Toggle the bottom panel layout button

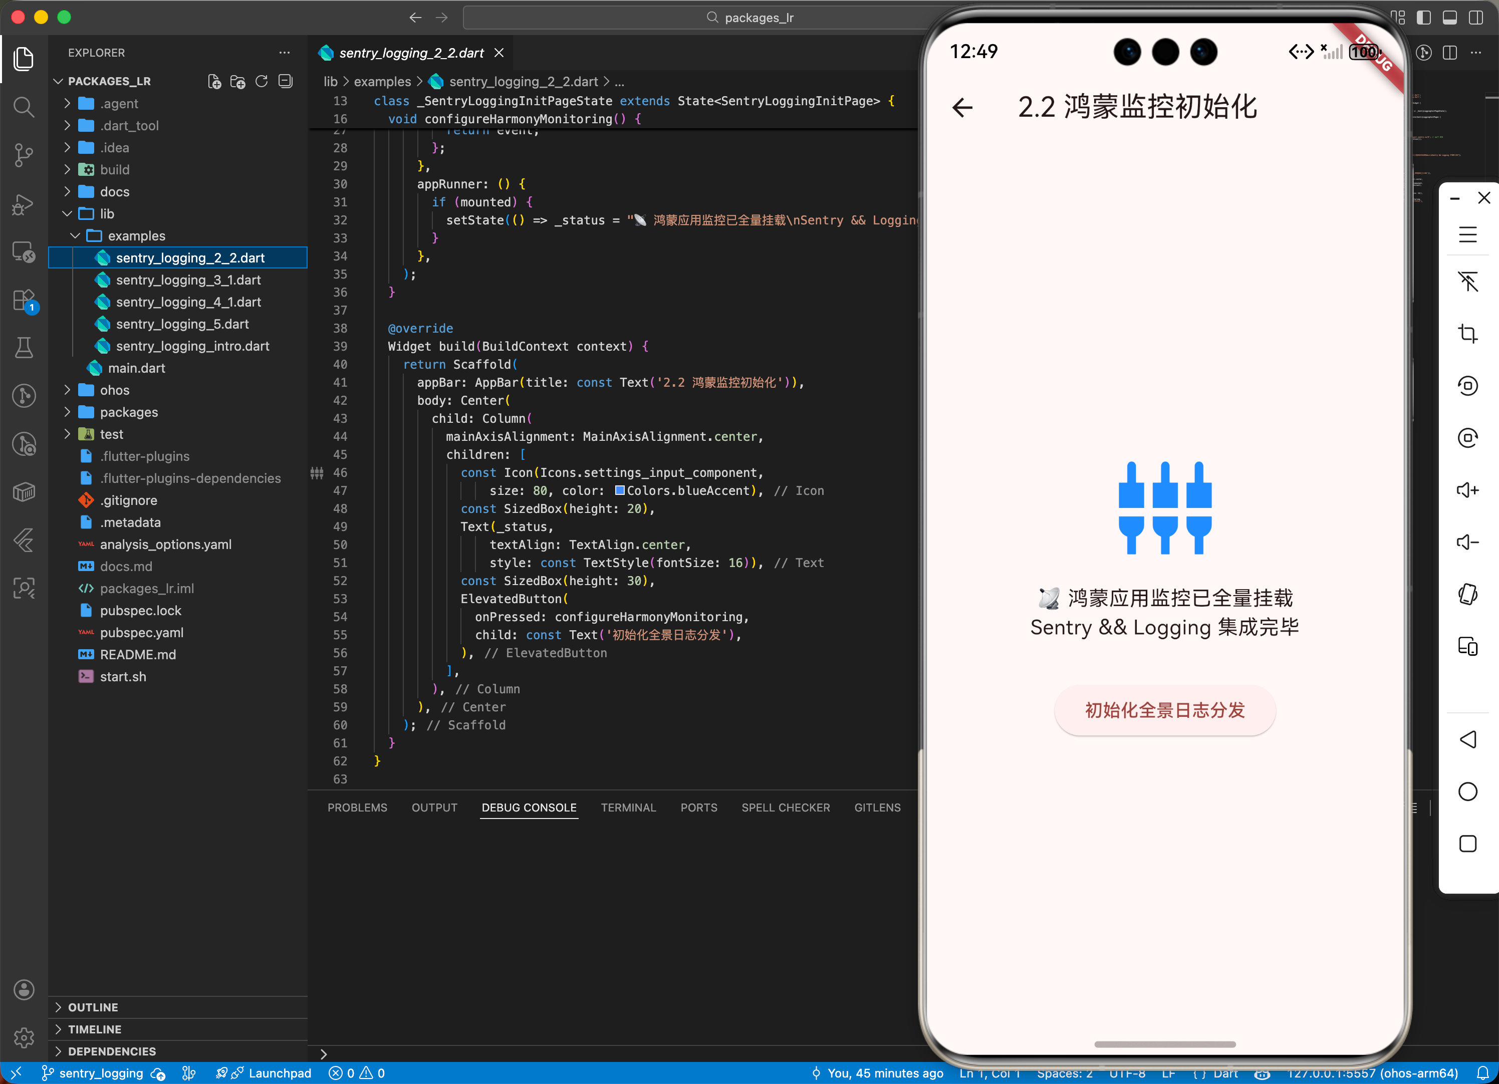(1449, 18)
